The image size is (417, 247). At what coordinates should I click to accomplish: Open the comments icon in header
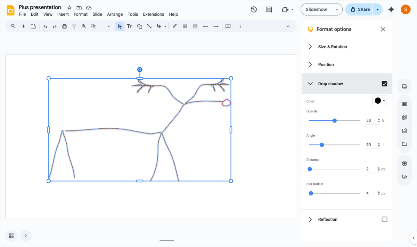pos(269,10)
